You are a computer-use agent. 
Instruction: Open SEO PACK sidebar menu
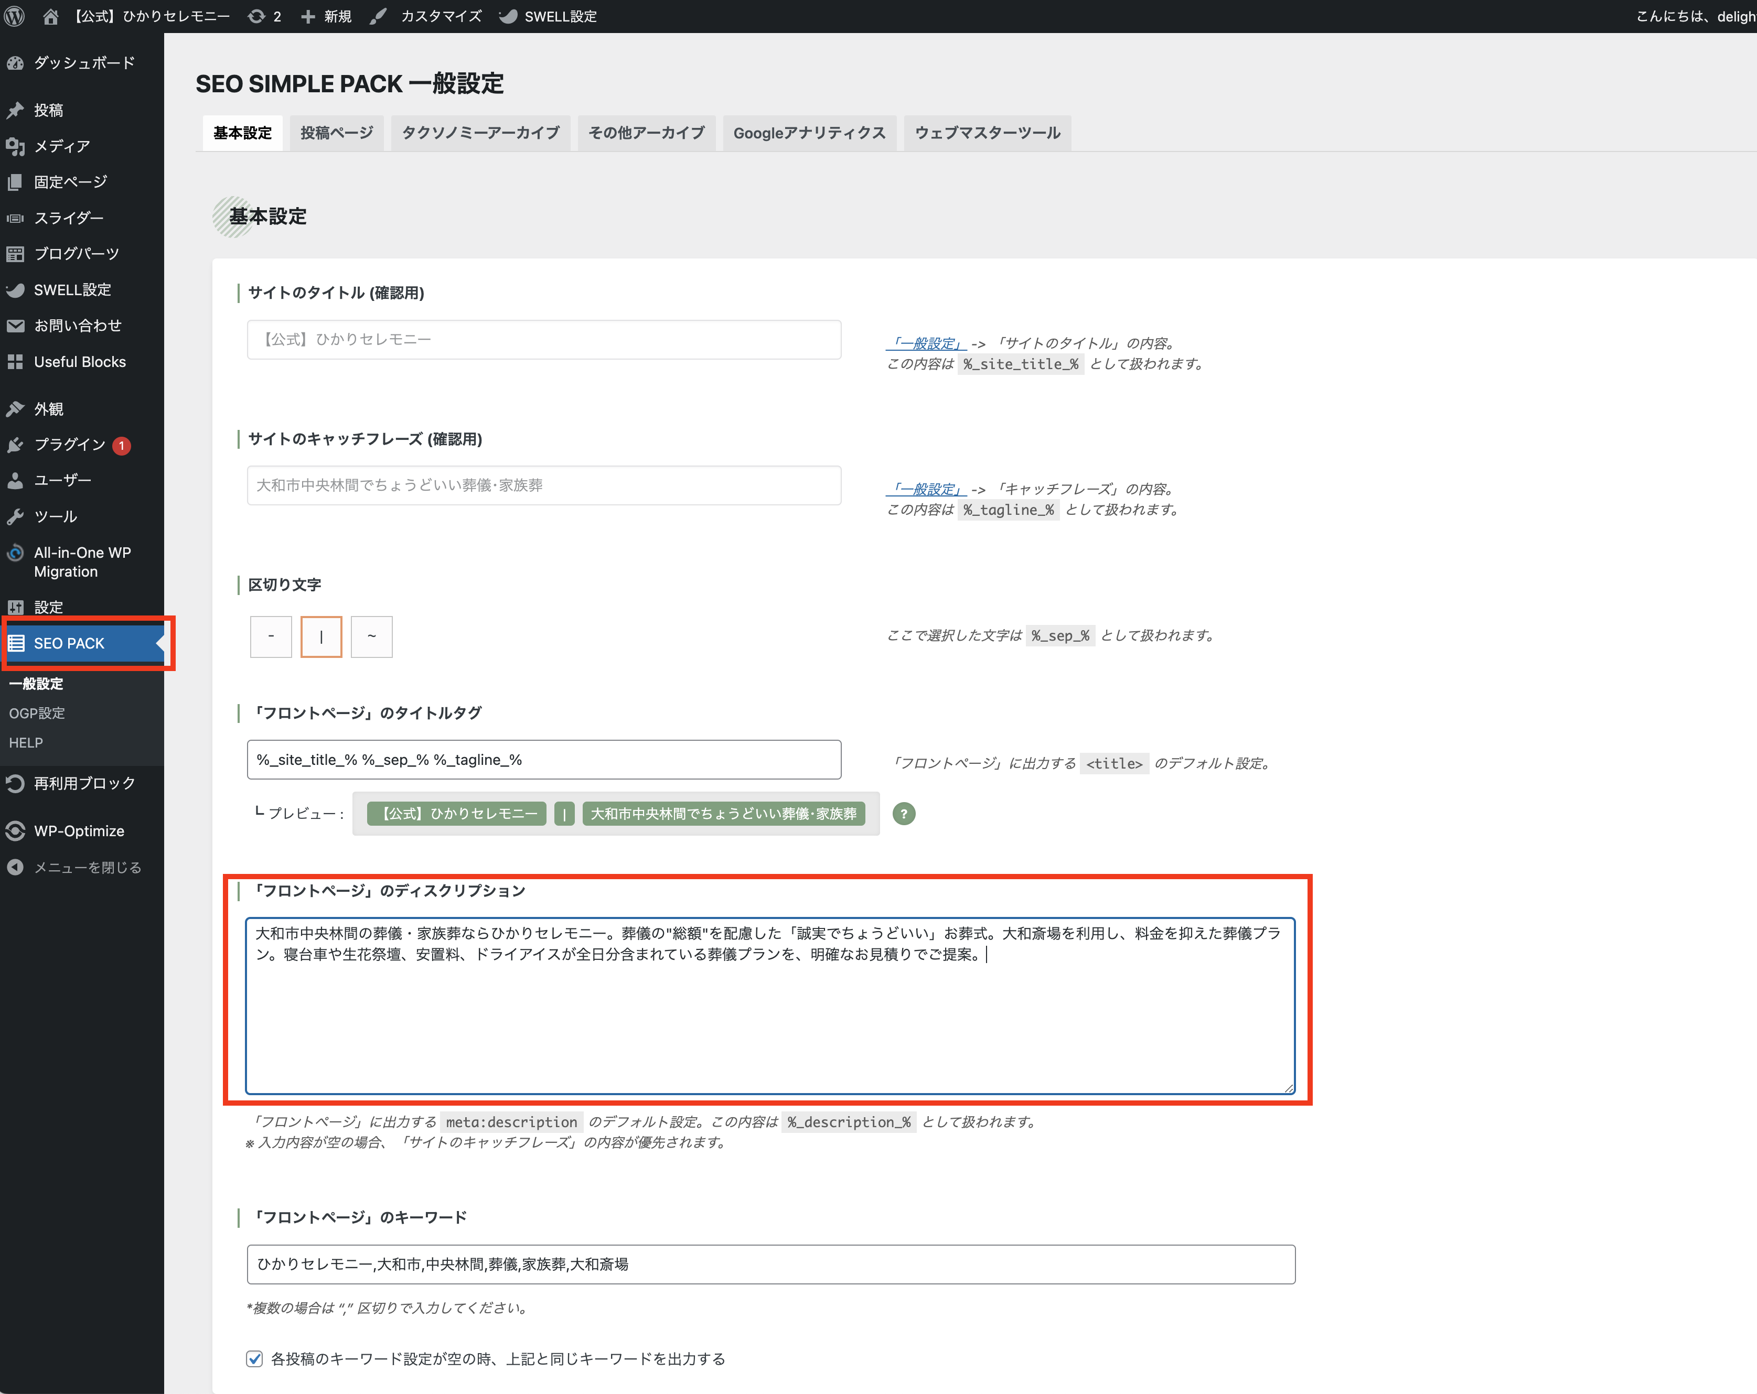pos(81,643)
